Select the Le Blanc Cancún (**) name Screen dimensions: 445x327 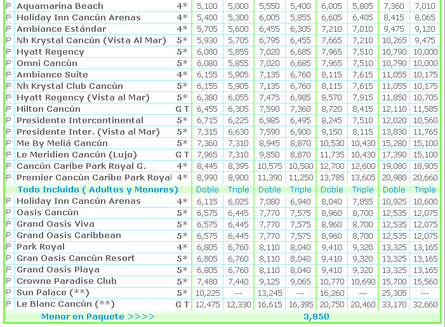click(x=65, y=304)
